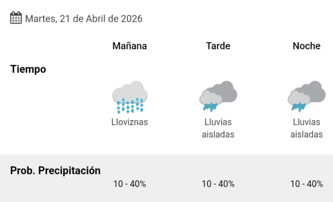Click the Mañana precipitation value 10 - 40%

click(129, 184)
